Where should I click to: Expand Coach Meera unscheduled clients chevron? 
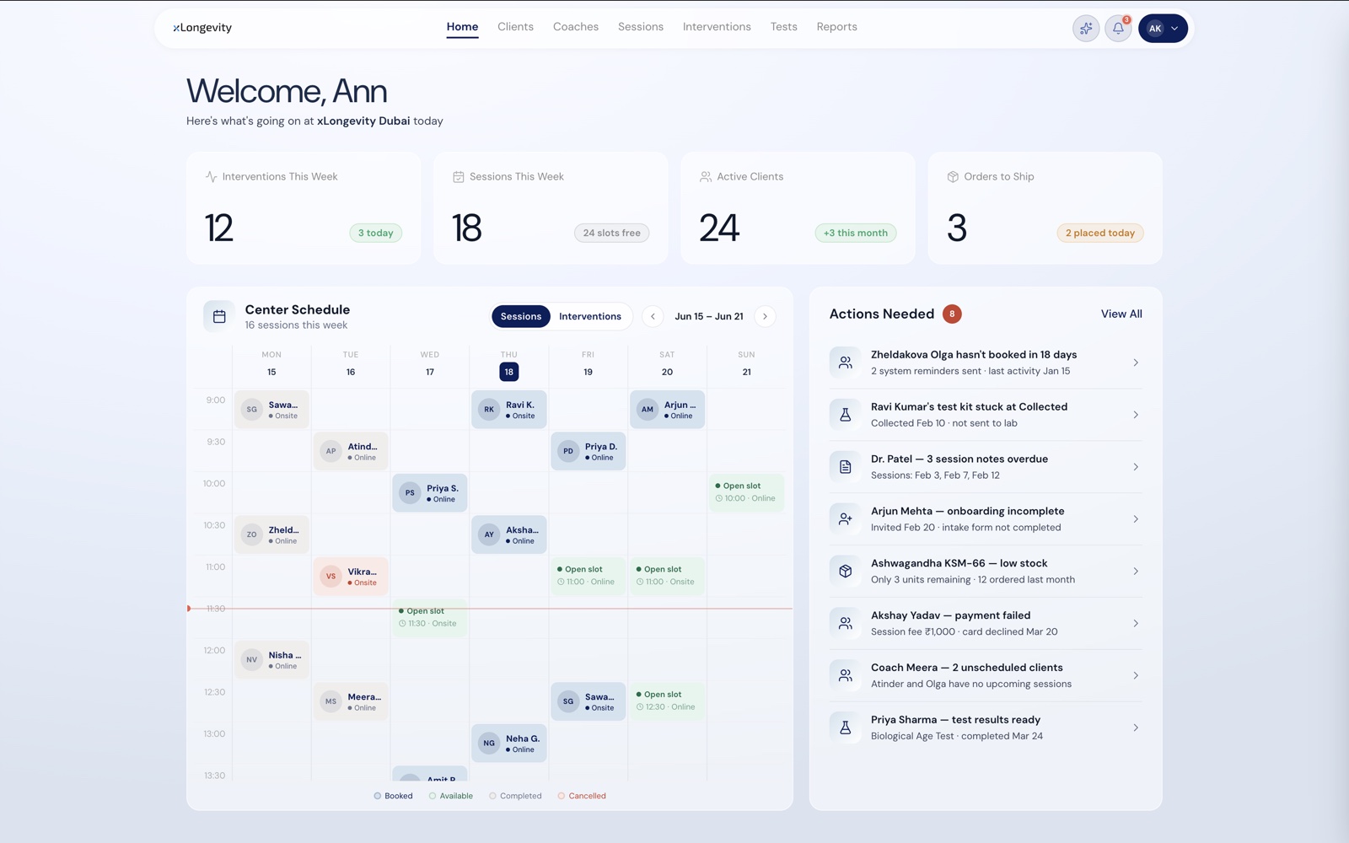point(1136,675)
